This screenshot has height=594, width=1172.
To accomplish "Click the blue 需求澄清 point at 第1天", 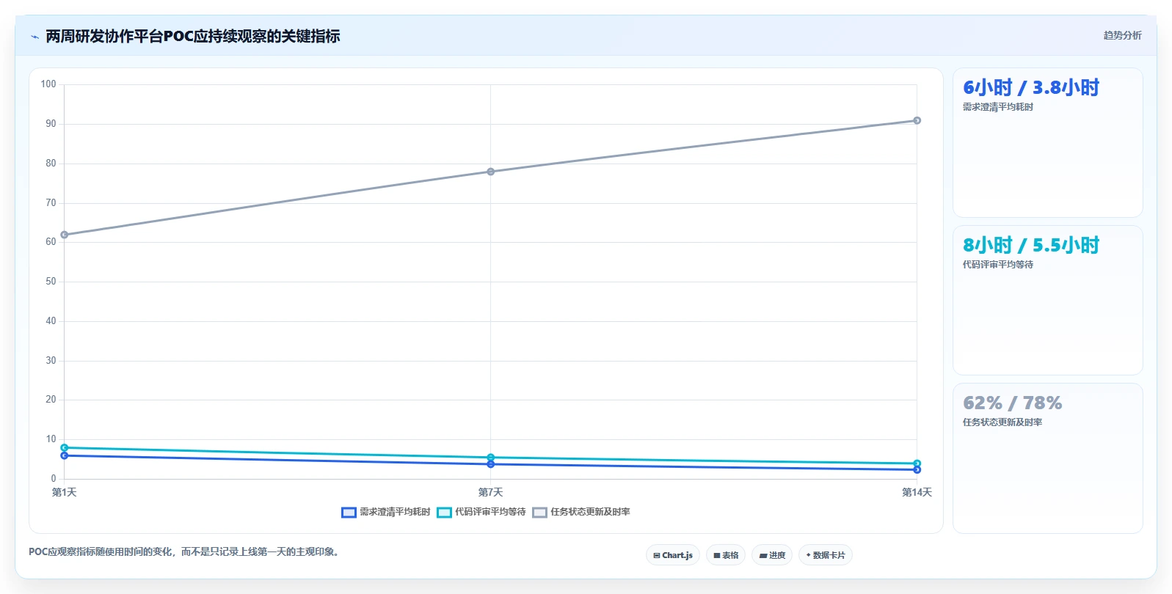I will pyautogui.click(x=65, y=455).
